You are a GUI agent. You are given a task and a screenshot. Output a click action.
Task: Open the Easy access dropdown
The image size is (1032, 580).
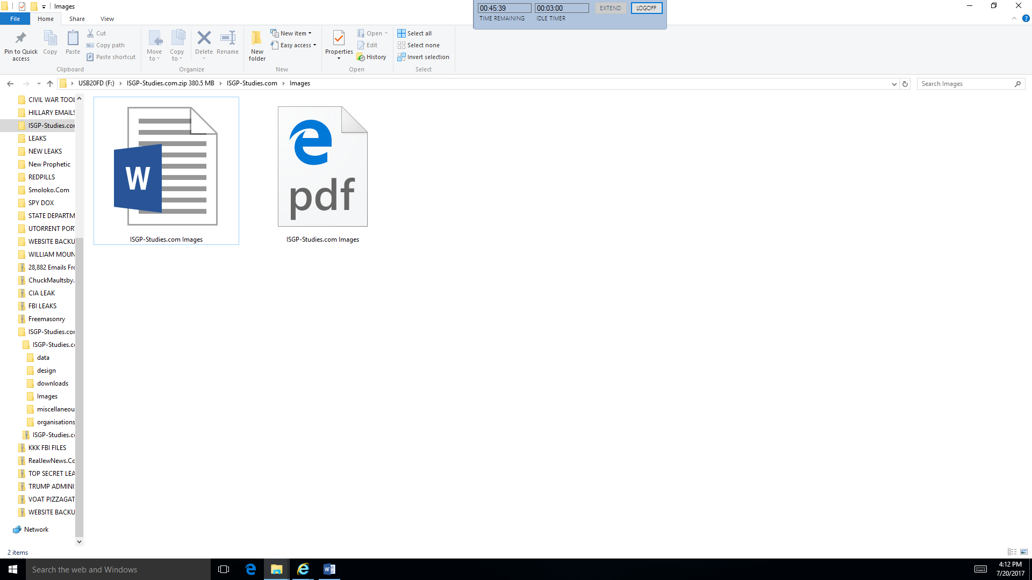pos(293,45)
